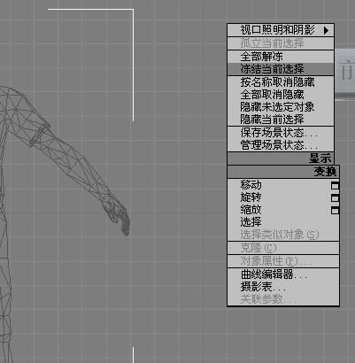This screenshot has height=363, width=355.
Task: Choose 按名称取消隐藏 option
Action: click(x=281, y=82)
